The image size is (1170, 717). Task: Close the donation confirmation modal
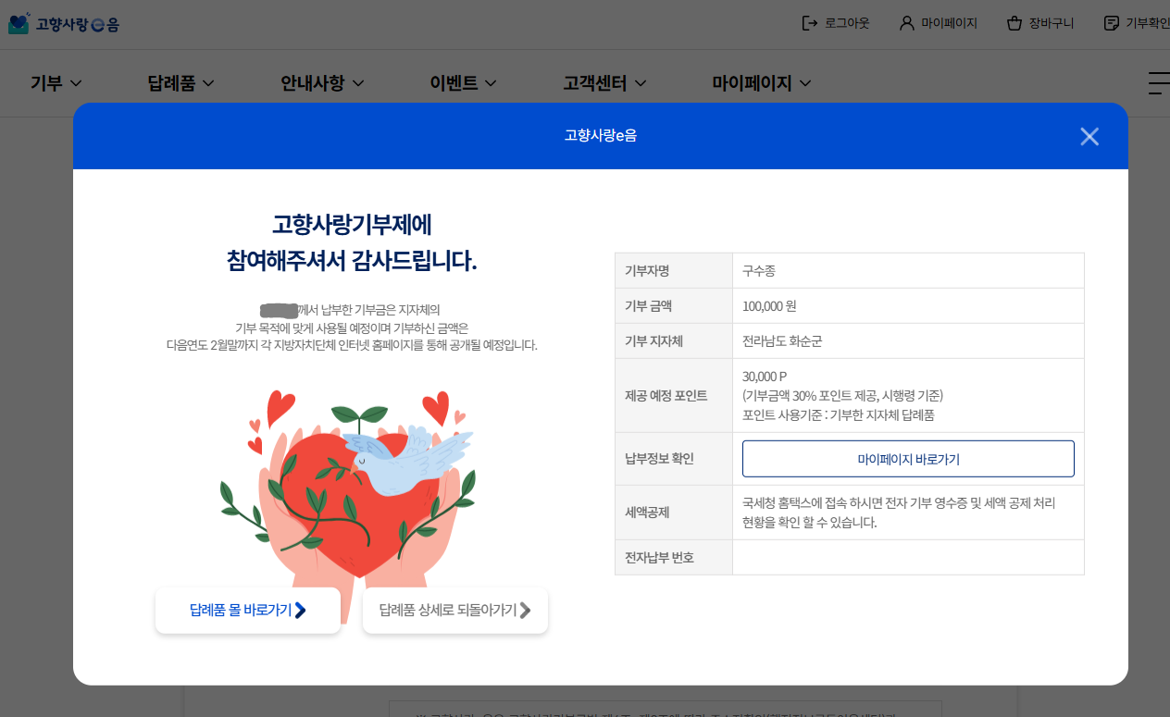pyautogui.click(x=1089, y=136)
